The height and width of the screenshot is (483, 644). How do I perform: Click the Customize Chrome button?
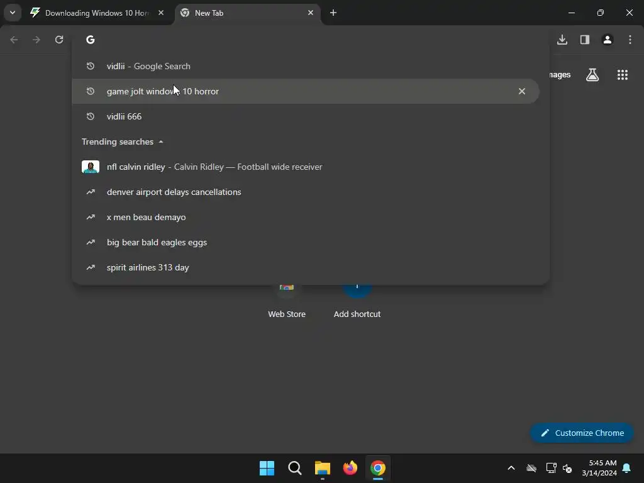click(582, 433)
